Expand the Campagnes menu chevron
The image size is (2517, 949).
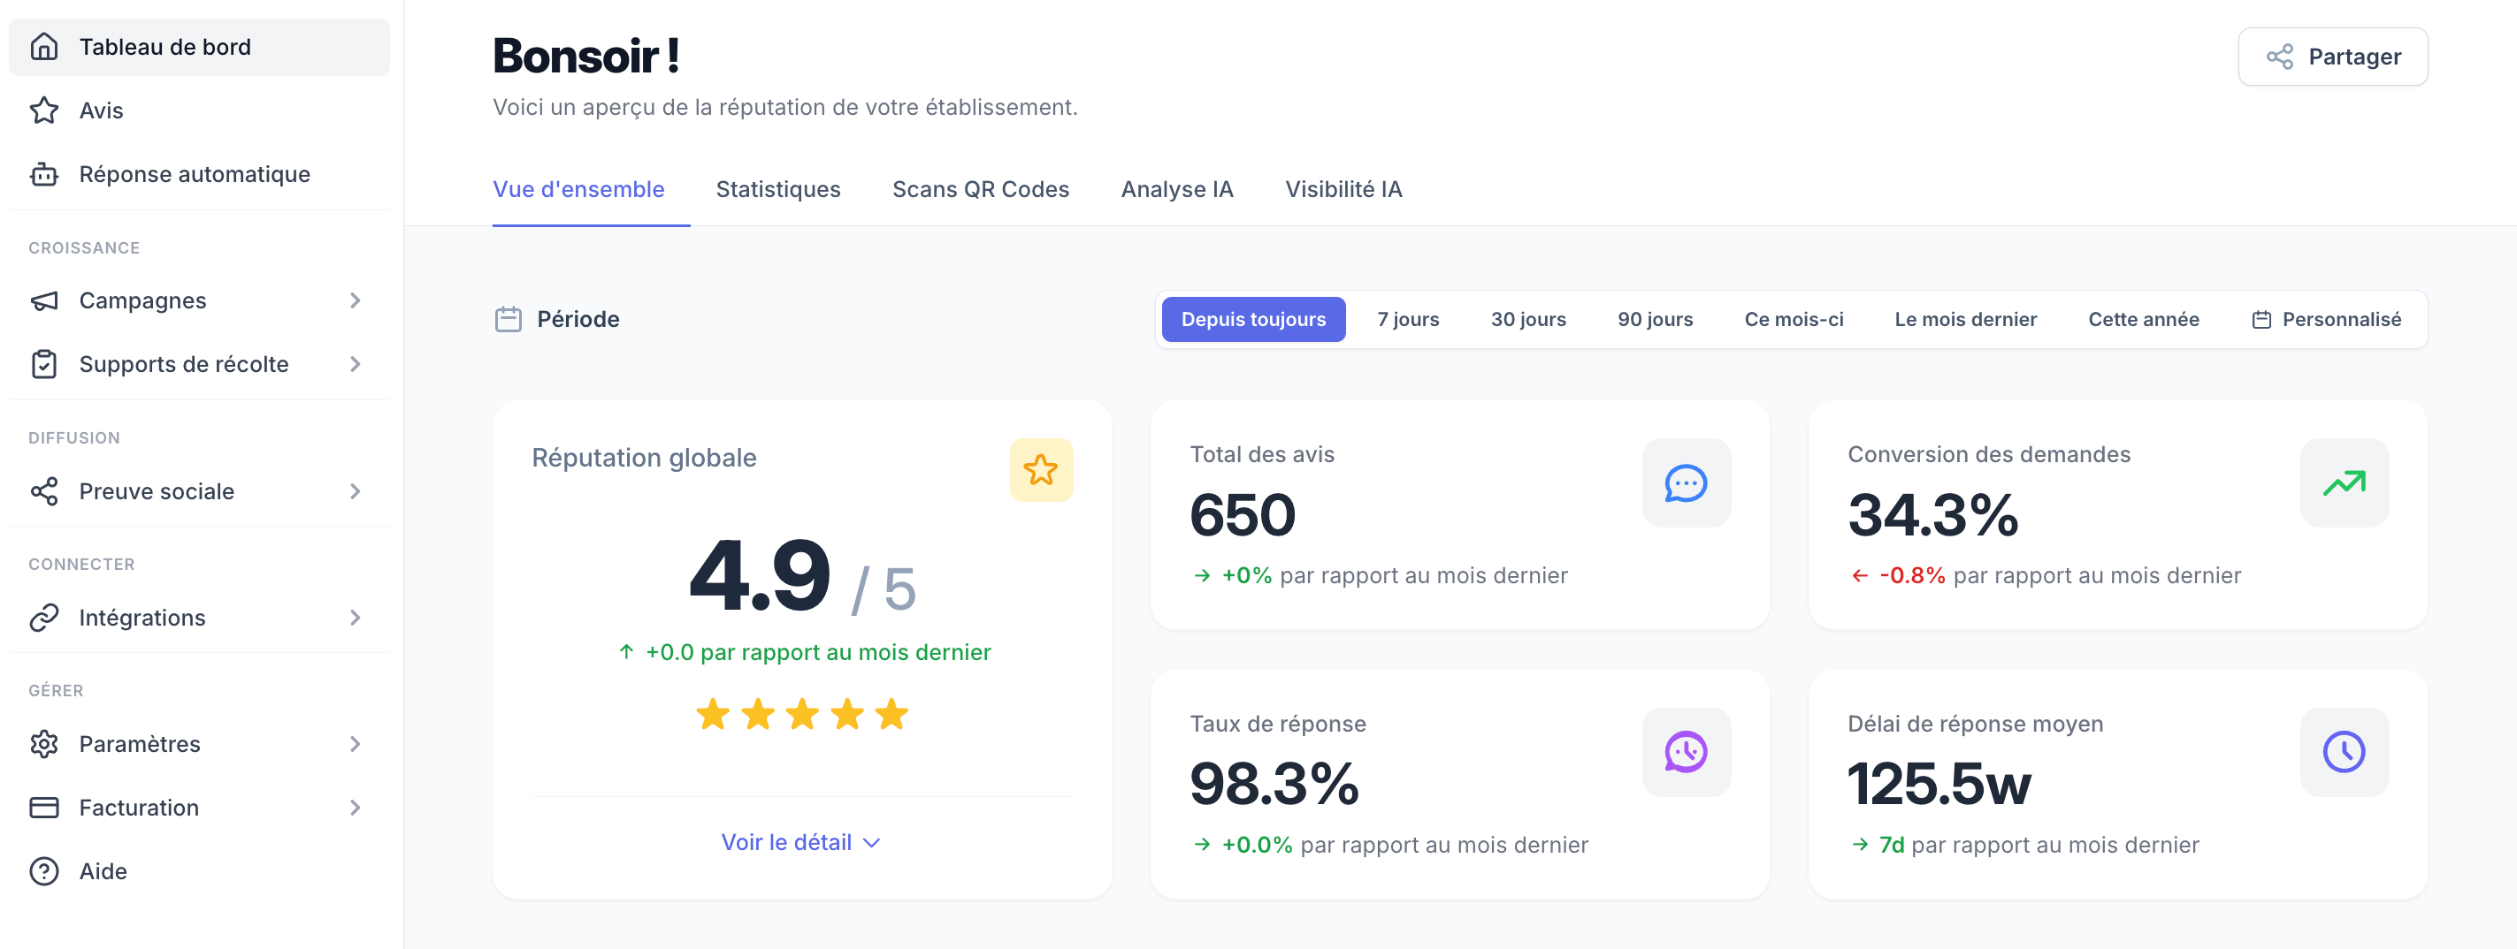click(356, 300)
